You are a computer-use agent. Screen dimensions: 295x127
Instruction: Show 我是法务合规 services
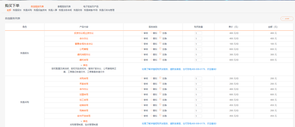pos(65,10)
